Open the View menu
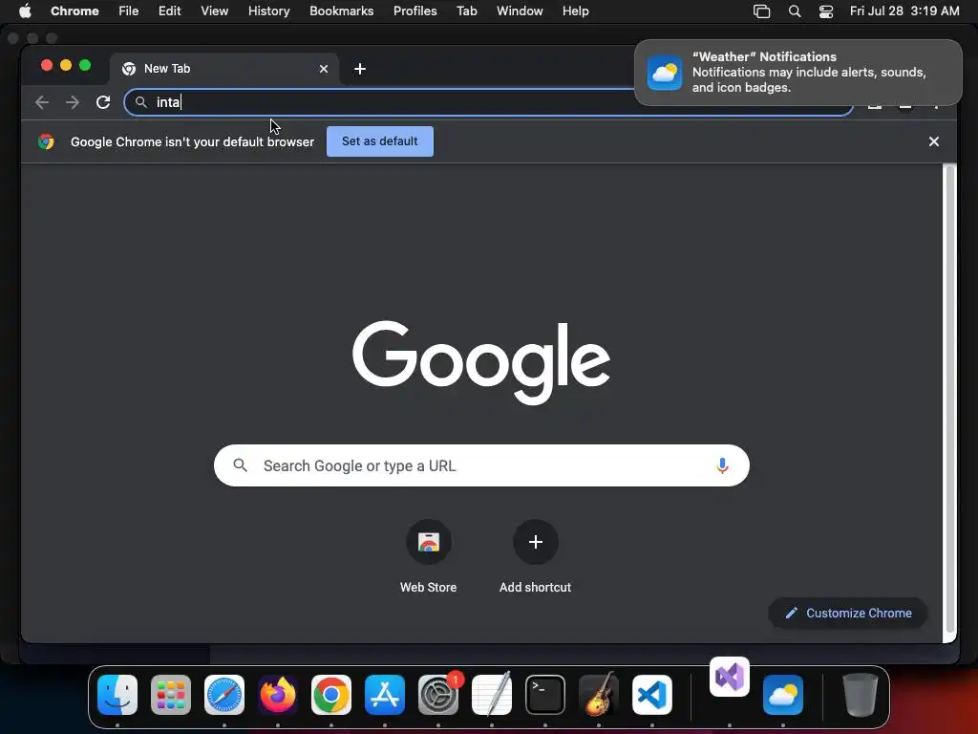Viewport: 978px width, 734px height. 215,11
